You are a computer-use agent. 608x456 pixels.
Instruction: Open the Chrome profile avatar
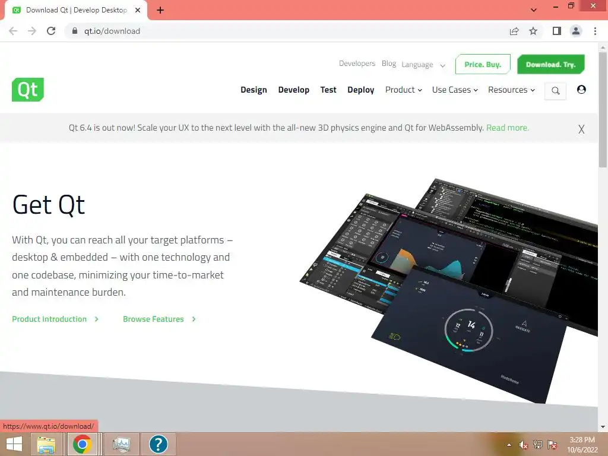[x=576, y=31]
